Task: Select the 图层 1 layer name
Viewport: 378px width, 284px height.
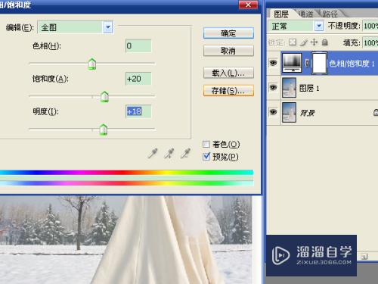Action: (309, 88)
